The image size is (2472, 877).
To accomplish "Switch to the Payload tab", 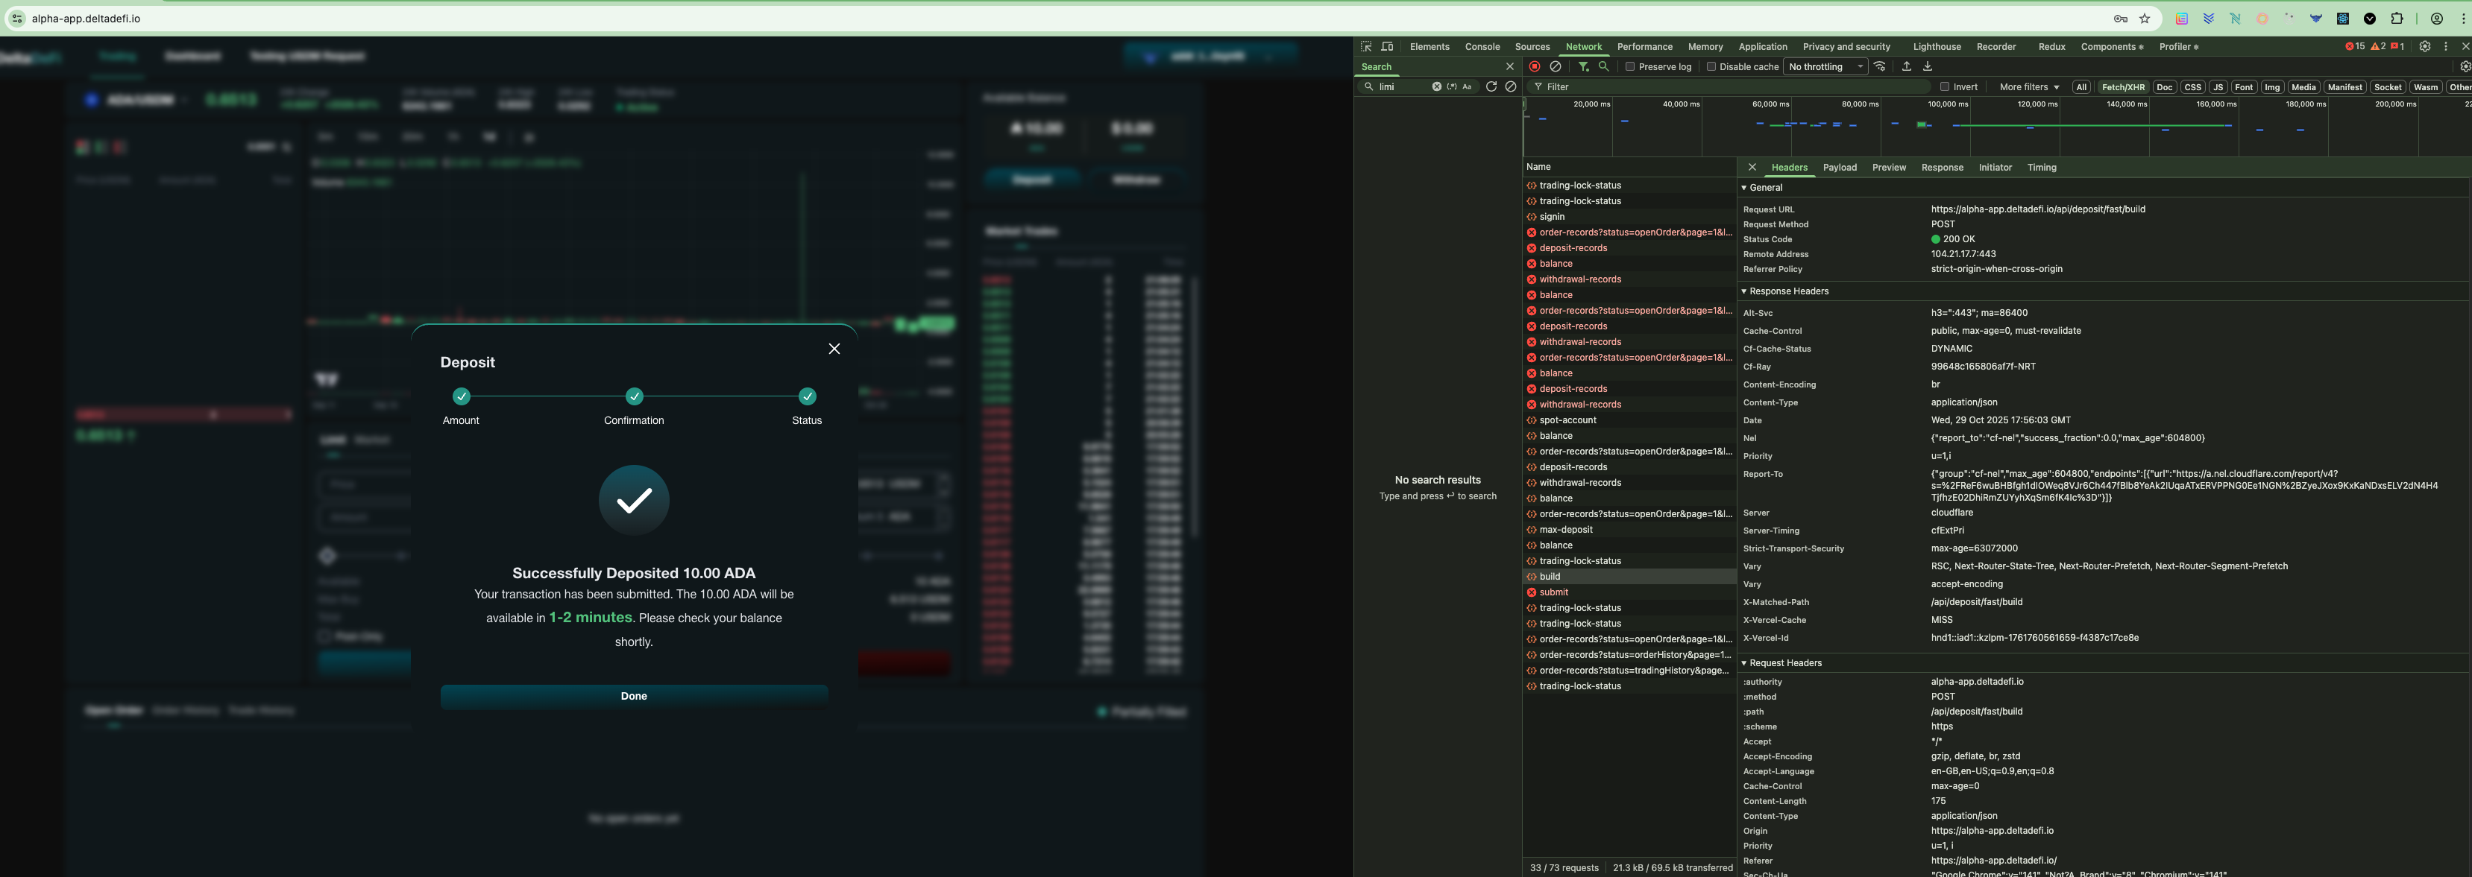I will point(1839,167).
